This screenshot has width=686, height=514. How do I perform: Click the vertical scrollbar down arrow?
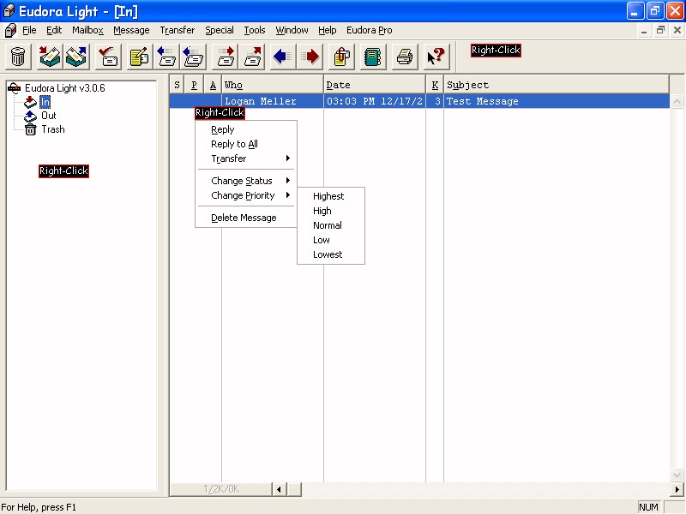(x=677, y=475)
